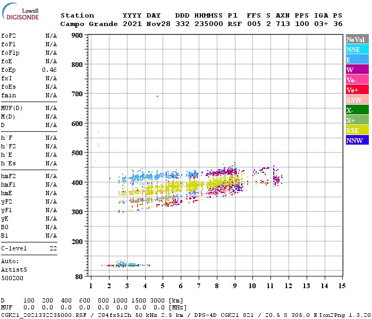The image size is (372, 319).
Task: Select the SSE yellow legend swatch
Action: (x=357, y=130)
